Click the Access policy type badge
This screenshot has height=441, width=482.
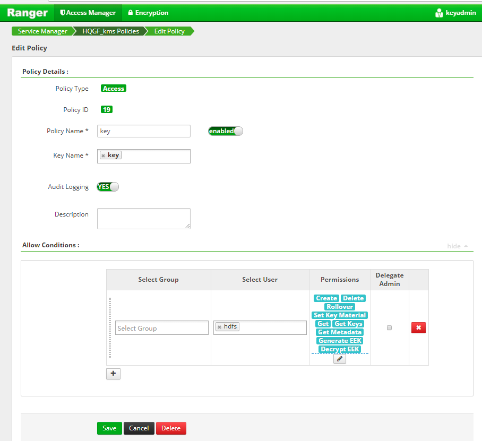[x=114, y=89]
